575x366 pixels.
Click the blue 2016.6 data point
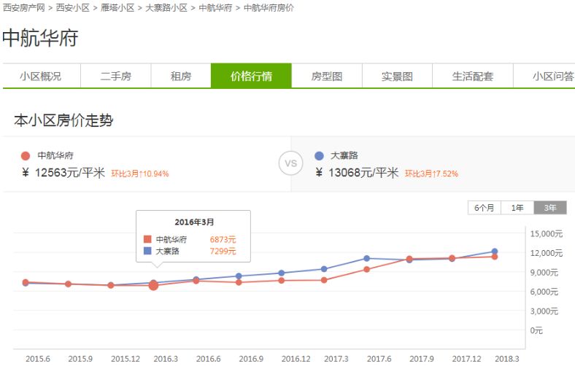tap(196, 279)
